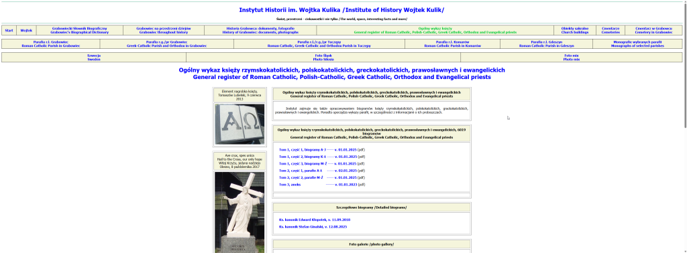Screen dimensions: 687x253
Task: Open Monographs of selected parishes
Action: [x=637, y=44]
